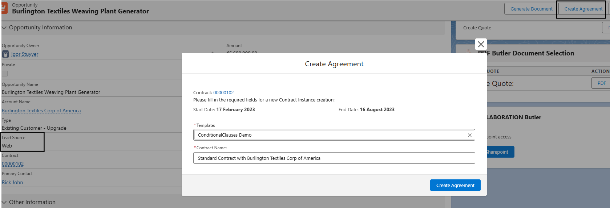Open contract 00000102 link in the dialog
This screenshot has width=610, height=208.
(223, 93)
